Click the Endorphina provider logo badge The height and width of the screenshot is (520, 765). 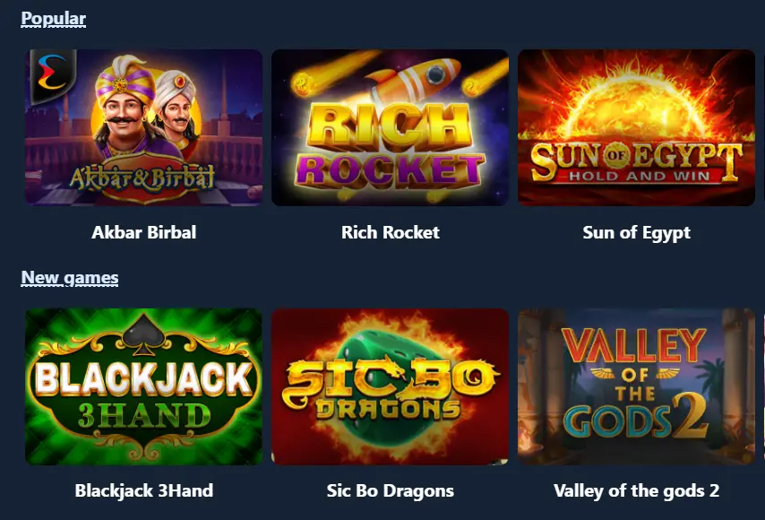(53, 75)
